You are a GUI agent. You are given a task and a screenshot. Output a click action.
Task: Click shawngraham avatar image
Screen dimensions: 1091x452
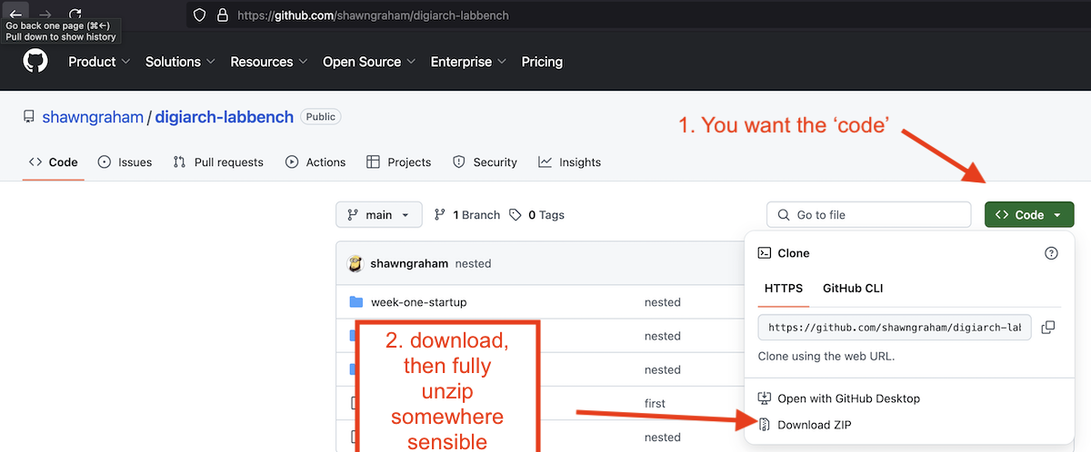coord(355,263)
